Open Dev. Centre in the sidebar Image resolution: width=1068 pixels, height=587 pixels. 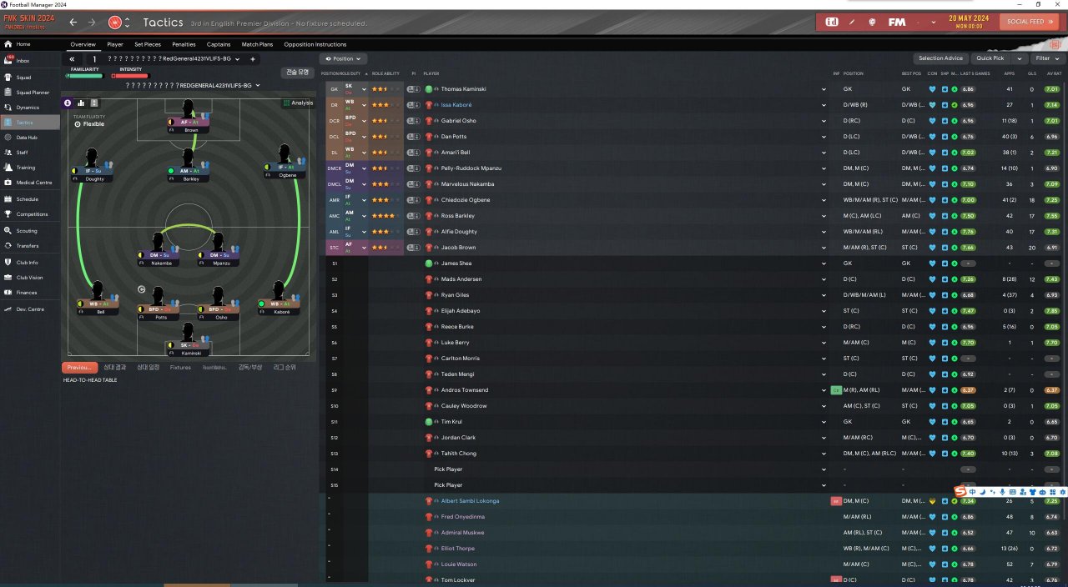coord(30,309)
